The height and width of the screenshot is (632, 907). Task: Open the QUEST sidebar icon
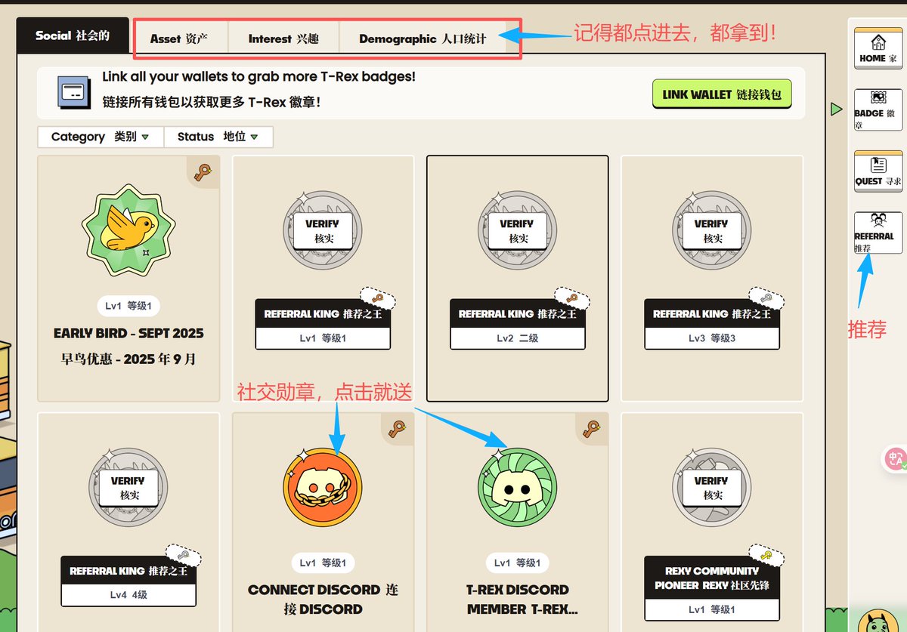(x=878, y=171)
